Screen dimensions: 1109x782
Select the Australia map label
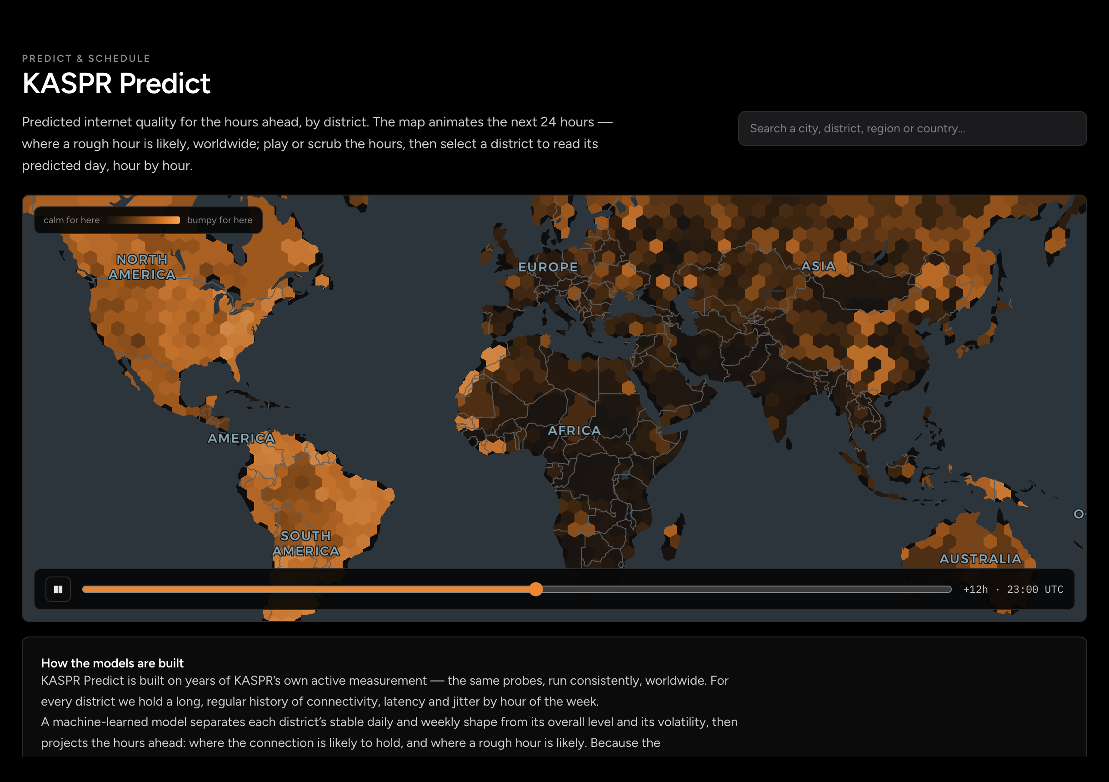(x=980, y=559)
